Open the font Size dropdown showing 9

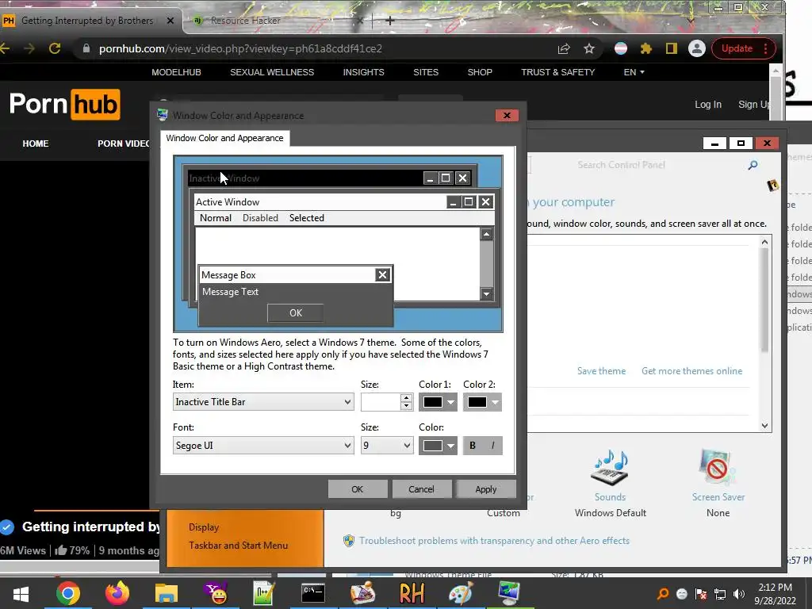(x=387, y=446)
